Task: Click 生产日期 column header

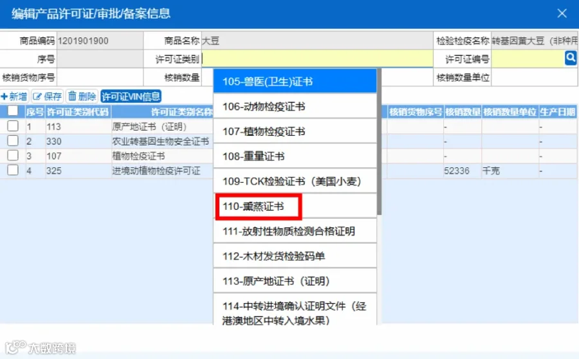Action: click(x=557, y=112)
